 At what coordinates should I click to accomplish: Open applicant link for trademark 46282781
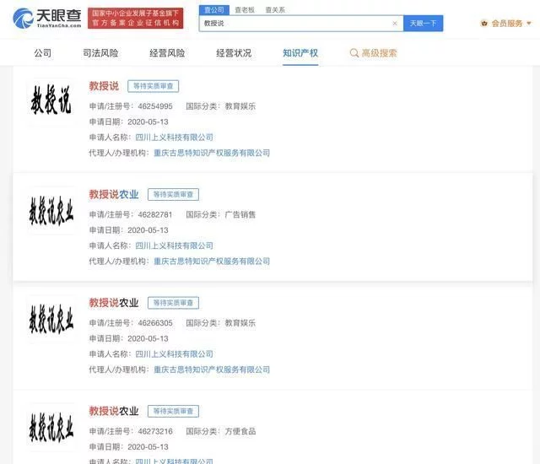click(175, 245)
